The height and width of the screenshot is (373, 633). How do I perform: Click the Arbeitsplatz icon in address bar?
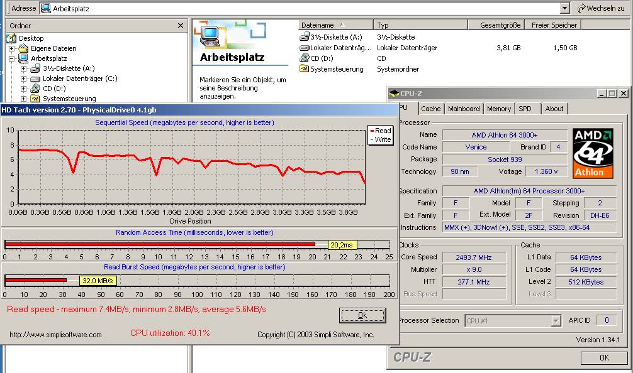pyautogui.click(x=46, y=8)
